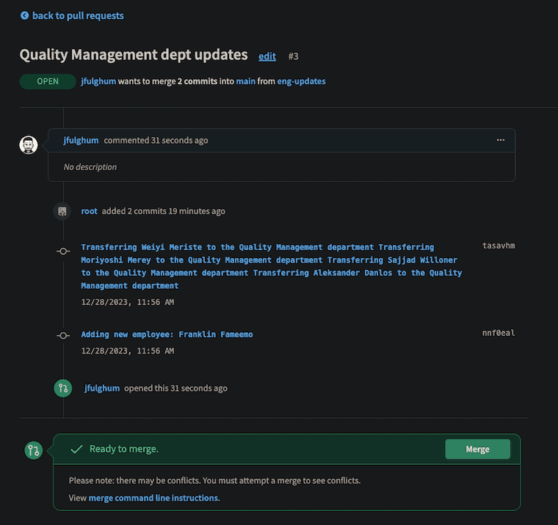Open the Transferring Weiyi Meriste commit
The height and width of the screenshot is (525, 558).
pyautogui.click(x=272, y=266)
